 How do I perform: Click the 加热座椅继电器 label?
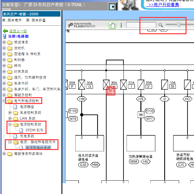pos(141,157)
